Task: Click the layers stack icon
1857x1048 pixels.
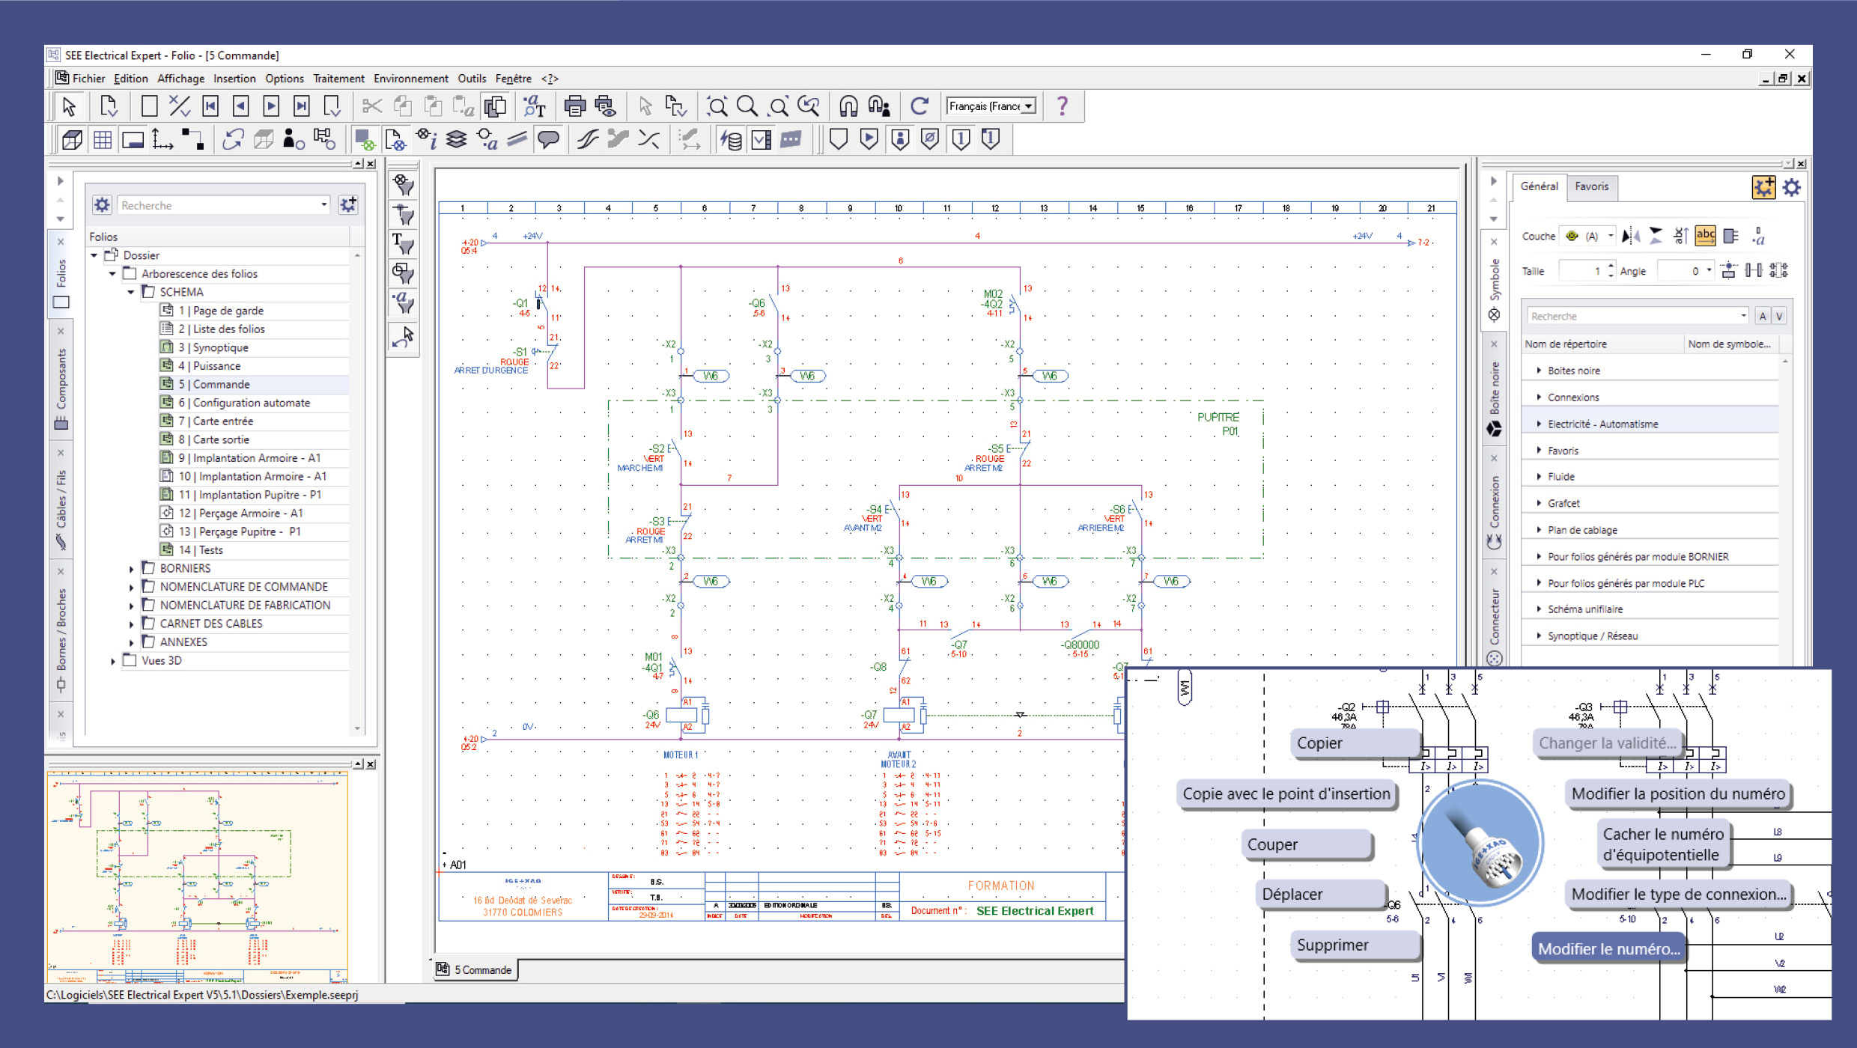Action: click(456, 139)
